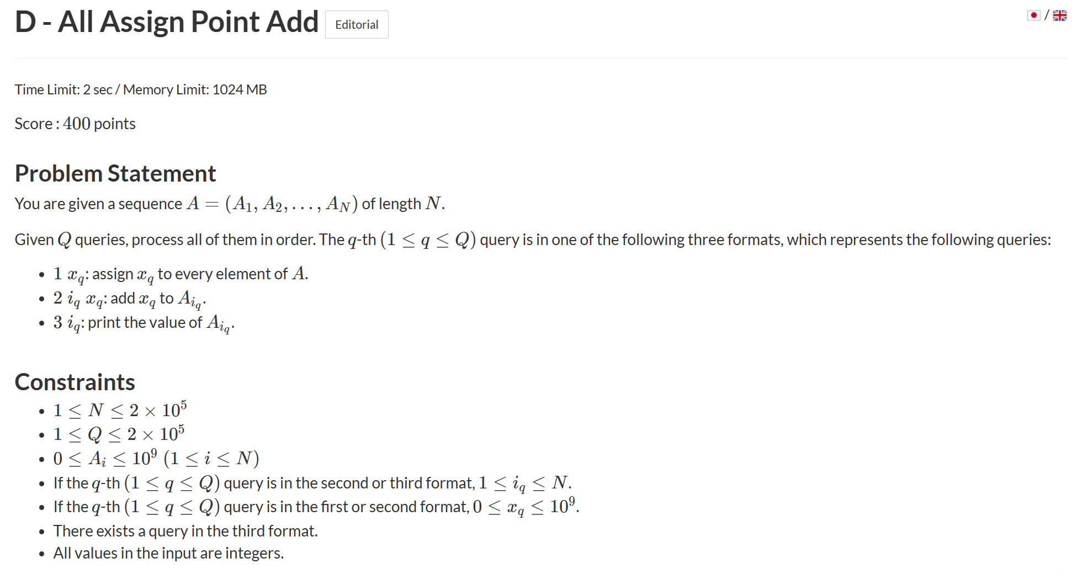Click the Time Limit and Memory Limit line
This screenshot has width=1077, height=574.
point(141,89)
